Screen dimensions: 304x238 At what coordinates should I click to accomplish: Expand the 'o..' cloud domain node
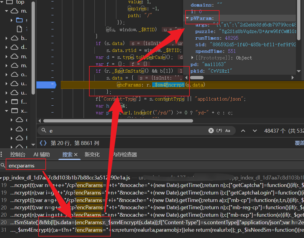pos(7,75)
